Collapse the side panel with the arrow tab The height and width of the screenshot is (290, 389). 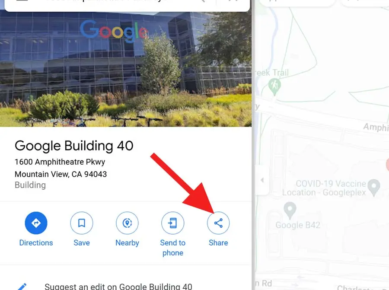pyautogui.click(x=262, y=180)
